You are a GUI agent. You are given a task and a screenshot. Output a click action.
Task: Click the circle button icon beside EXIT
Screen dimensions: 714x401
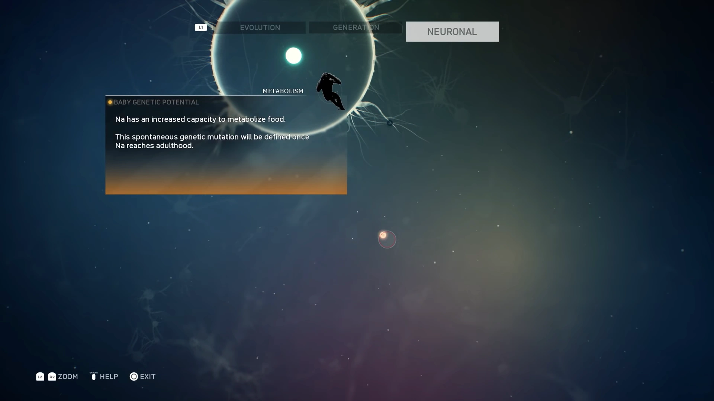tap(134, 376)
